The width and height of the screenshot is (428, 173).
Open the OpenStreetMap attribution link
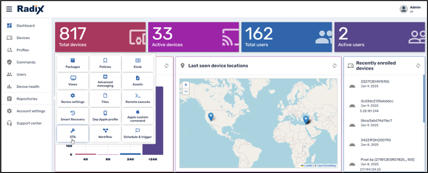(326, 166)
